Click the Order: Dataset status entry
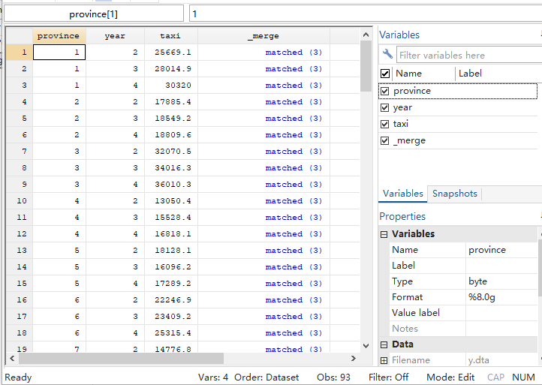 (266, 377)
